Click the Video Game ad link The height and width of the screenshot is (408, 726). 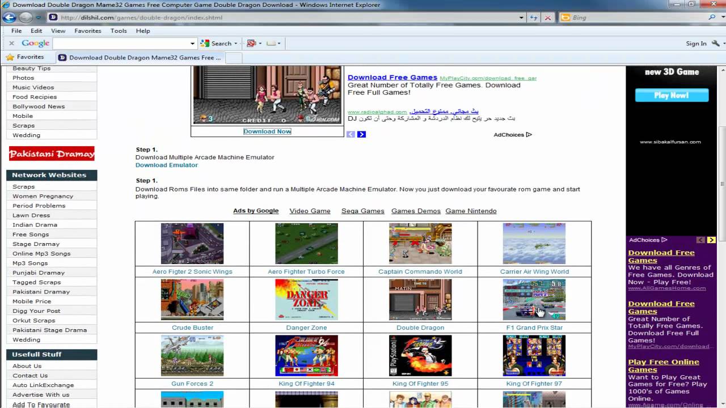click(x=310, y=211)
